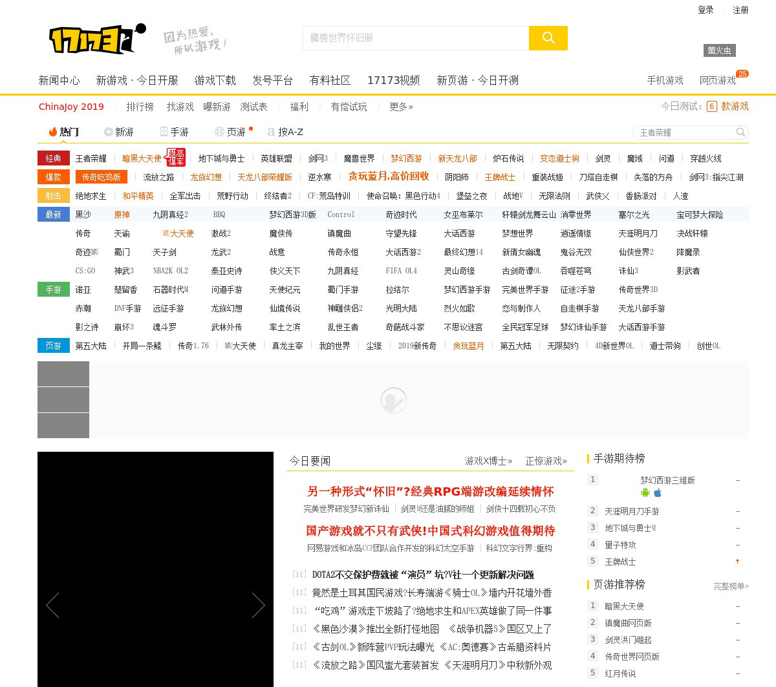Advance carousel with right arrow

click(x=258, y=606)
